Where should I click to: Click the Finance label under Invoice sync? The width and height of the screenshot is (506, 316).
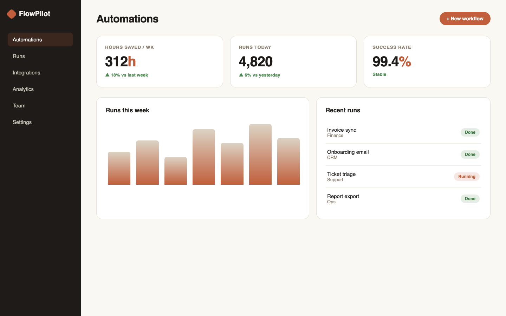pos(335,136)
